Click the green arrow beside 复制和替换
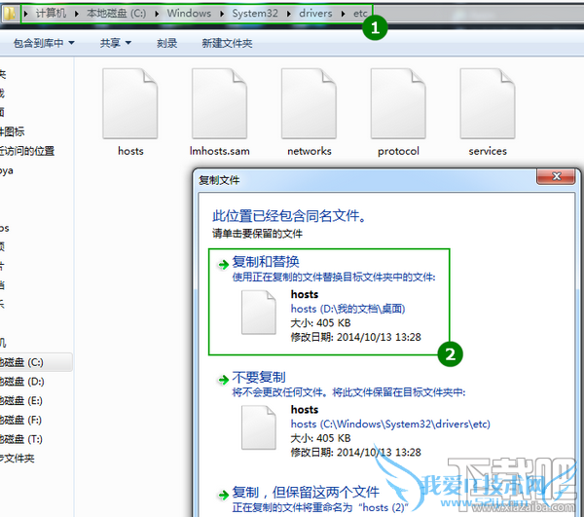This screenshot has width=584, height=517. tap(224, 265)
